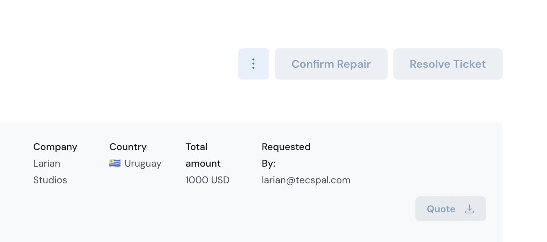Click the By: label text
This screenshot has width=547, height=242.
268,164
